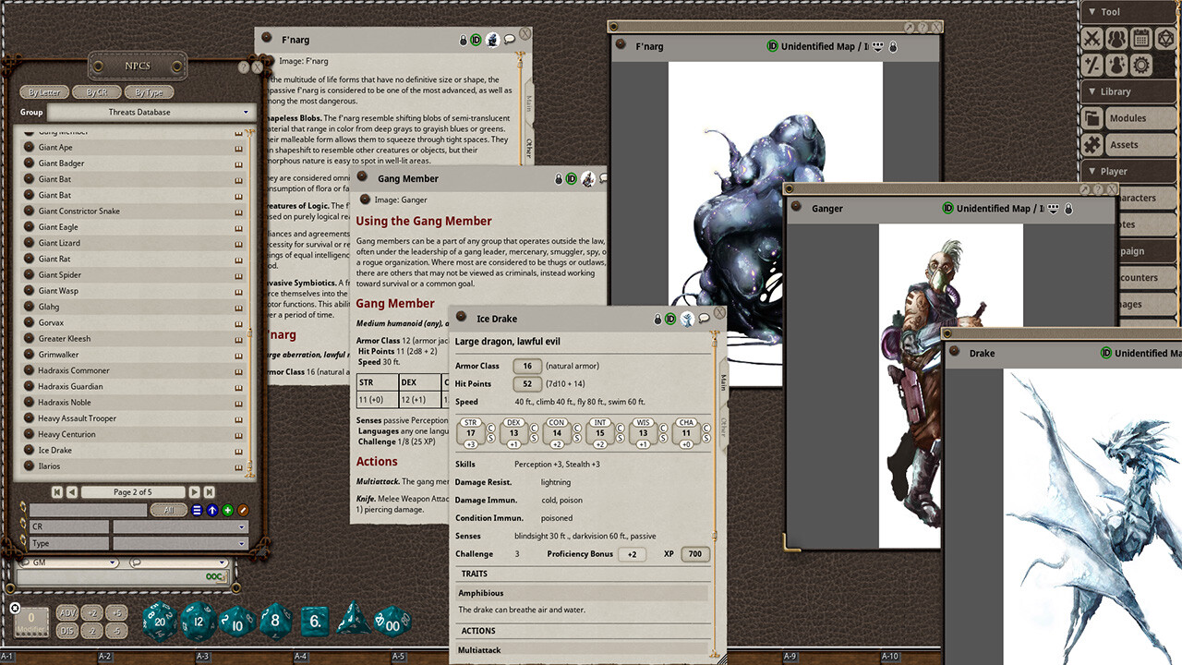Expand the CR filter dropdown
The image size is (1182, 665).
[242, 526]
